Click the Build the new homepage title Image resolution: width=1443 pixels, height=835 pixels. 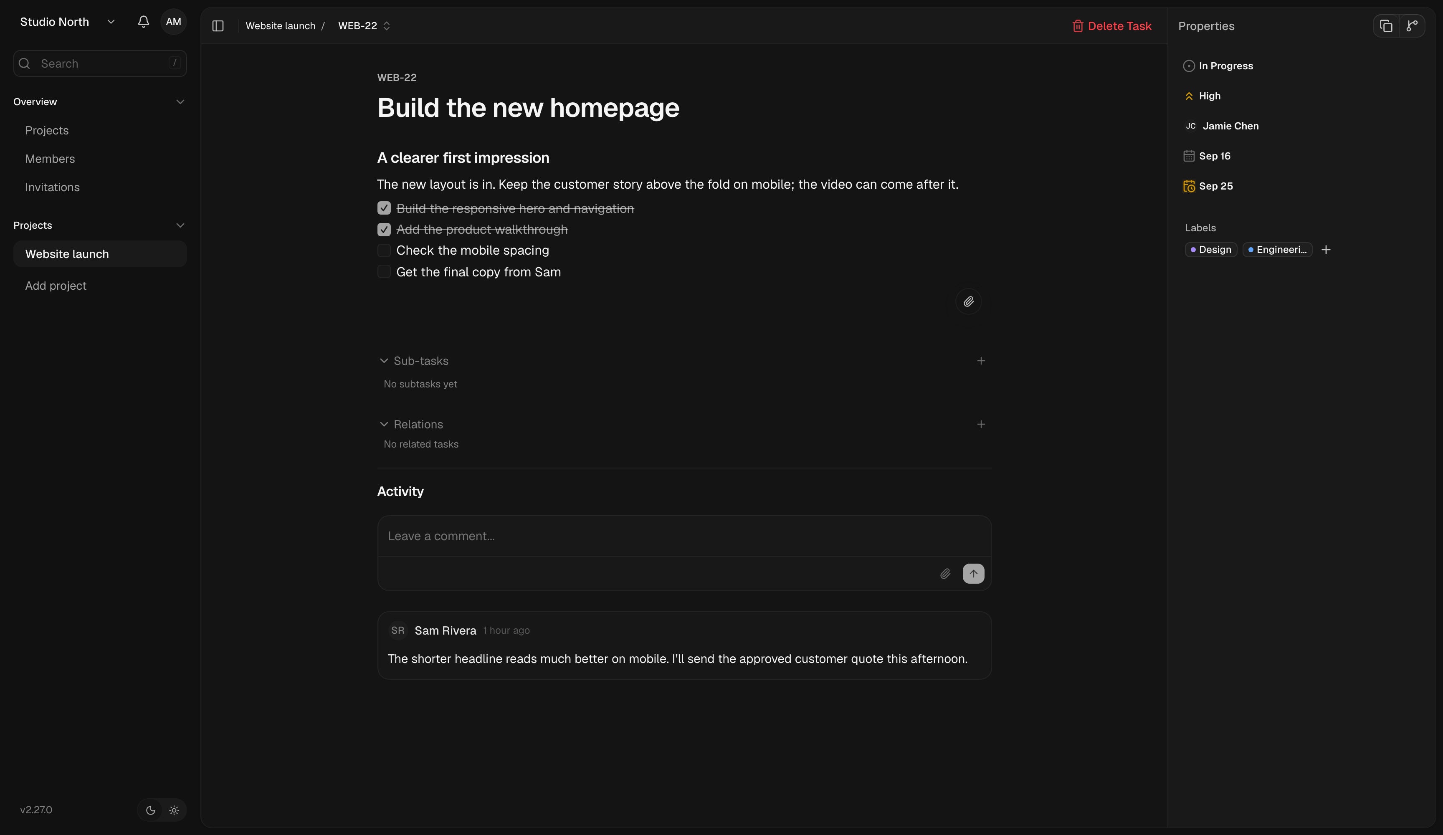[528, 108]
